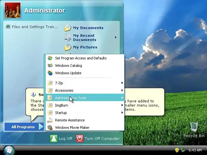Click the All Programs arrow
The width and height of the screenshot is (207, 155).
(41, 127)
